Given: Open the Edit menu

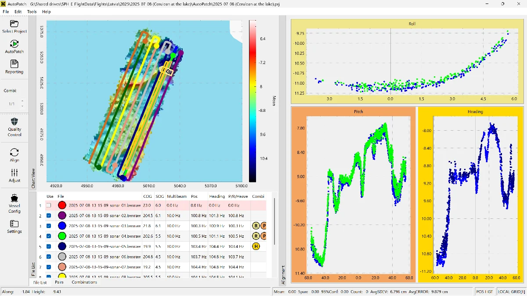Looking at the screenshot, I should pyautogui.click(x=18, y=12).
